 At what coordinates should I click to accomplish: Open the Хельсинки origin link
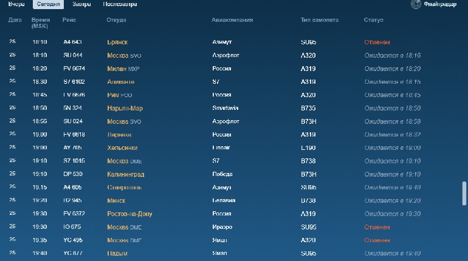[122, 147]
